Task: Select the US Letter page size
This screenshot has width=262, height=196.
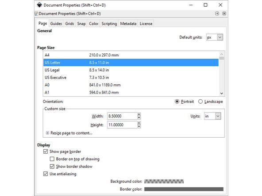Action: [131, 63]
